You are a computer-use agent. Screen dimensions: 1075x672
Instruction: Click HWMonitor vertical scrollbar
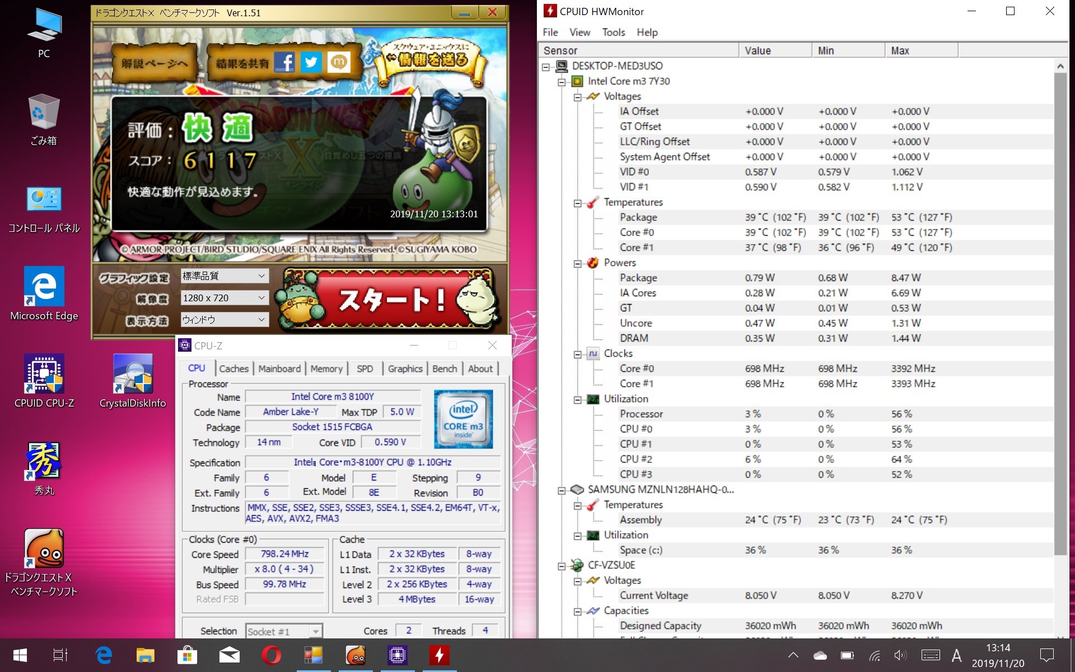1060,314
